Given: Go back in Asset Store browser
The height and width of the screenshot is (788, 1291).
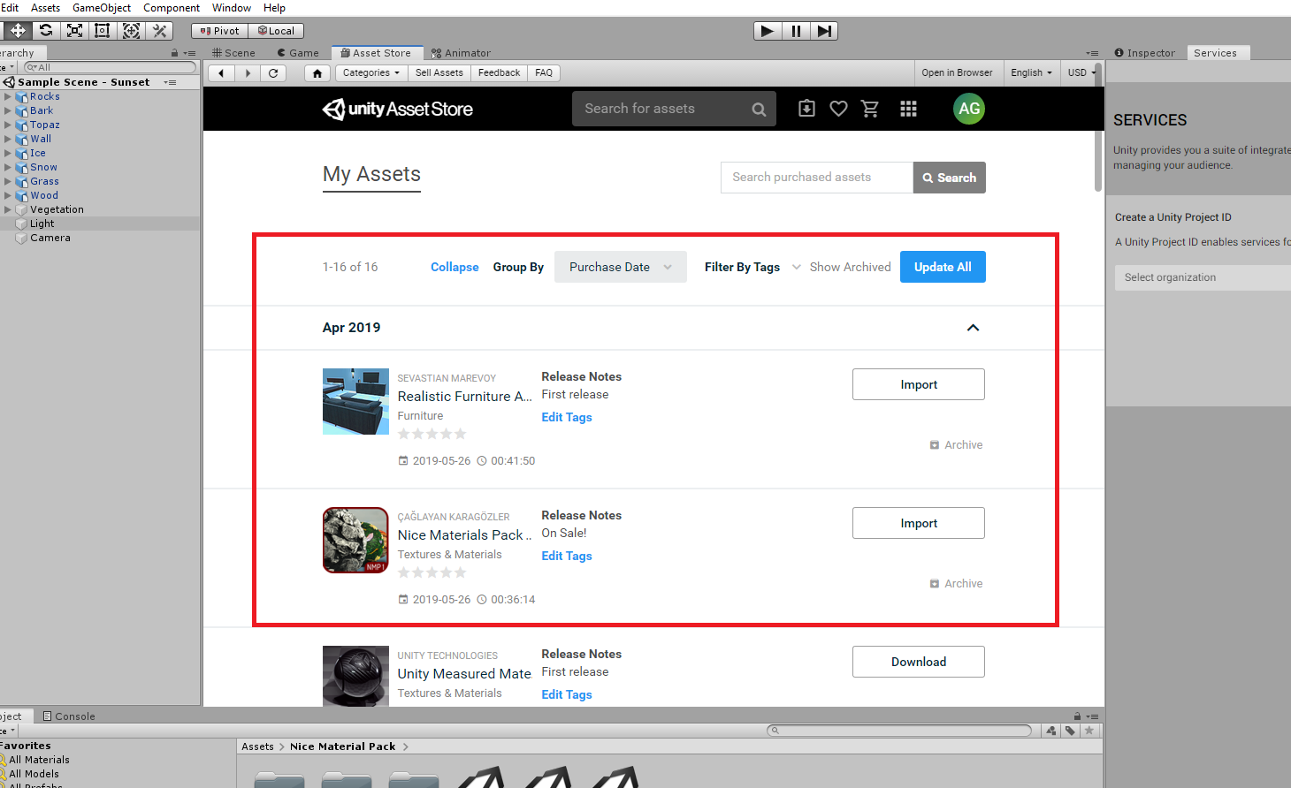Looking at the screenshot, I should (221, 73).
